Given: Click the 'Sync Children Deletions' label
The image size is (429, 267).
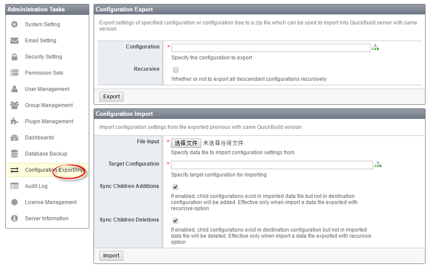Looking at the screenshot, I should click(x=129, y=219).
